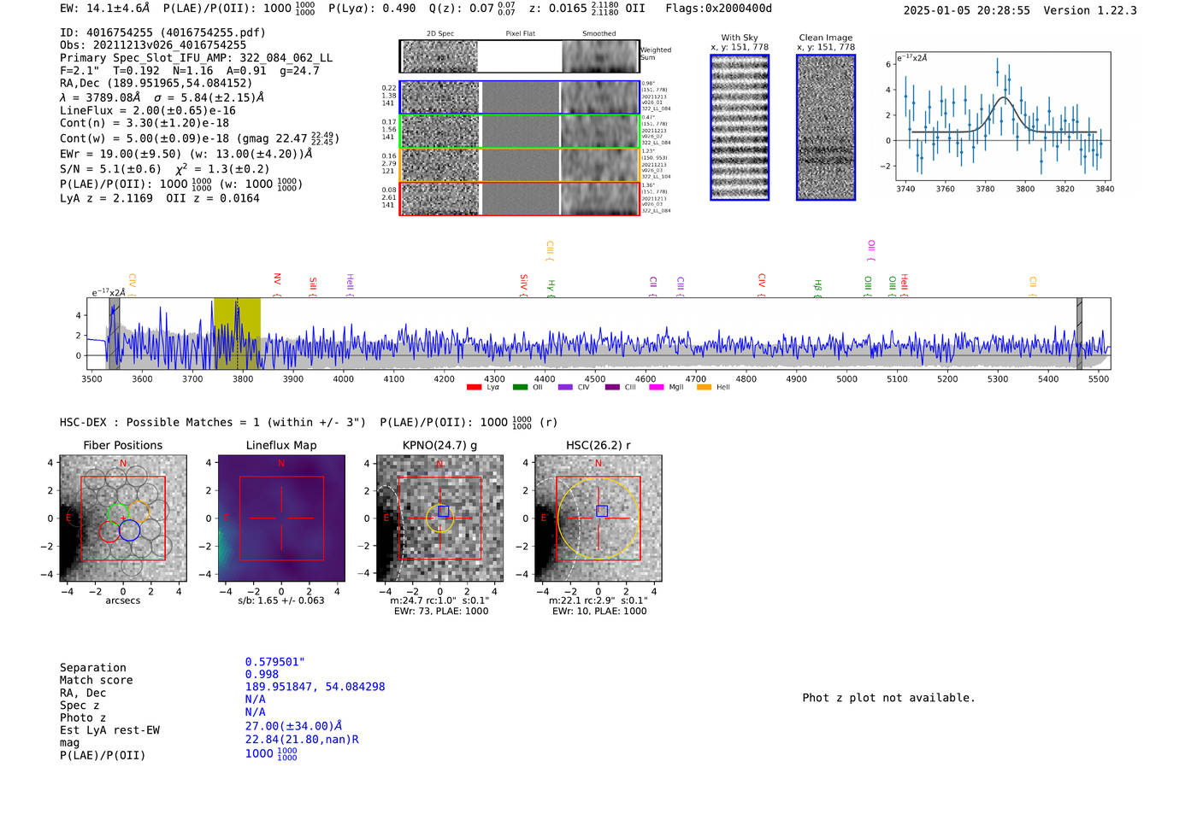
Task: Click the Separation value 0.579501"
Action: 275,662
